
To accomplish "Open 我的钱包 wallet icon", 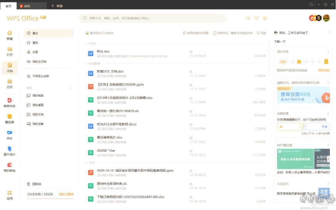I will pos(9,167).
